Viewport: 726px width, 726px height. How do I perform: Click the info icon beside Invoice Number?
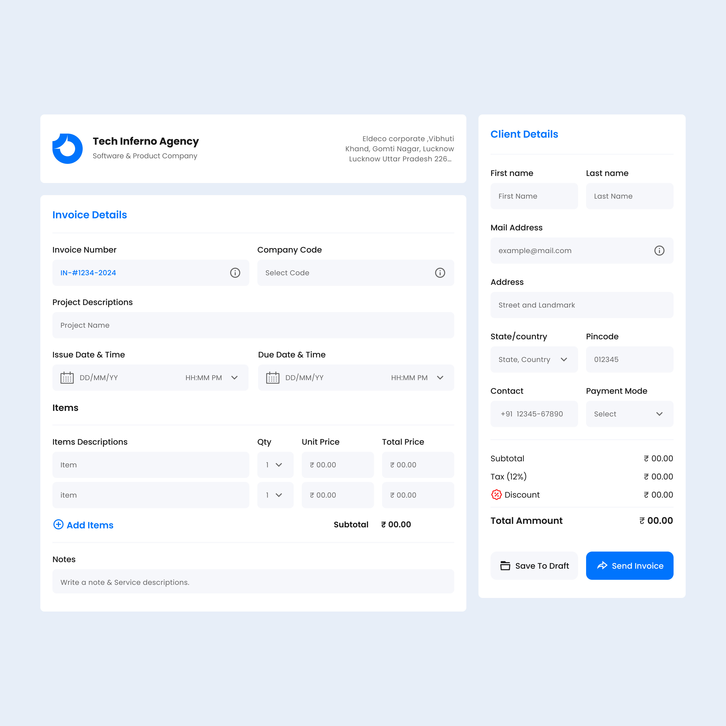point(236,273)
